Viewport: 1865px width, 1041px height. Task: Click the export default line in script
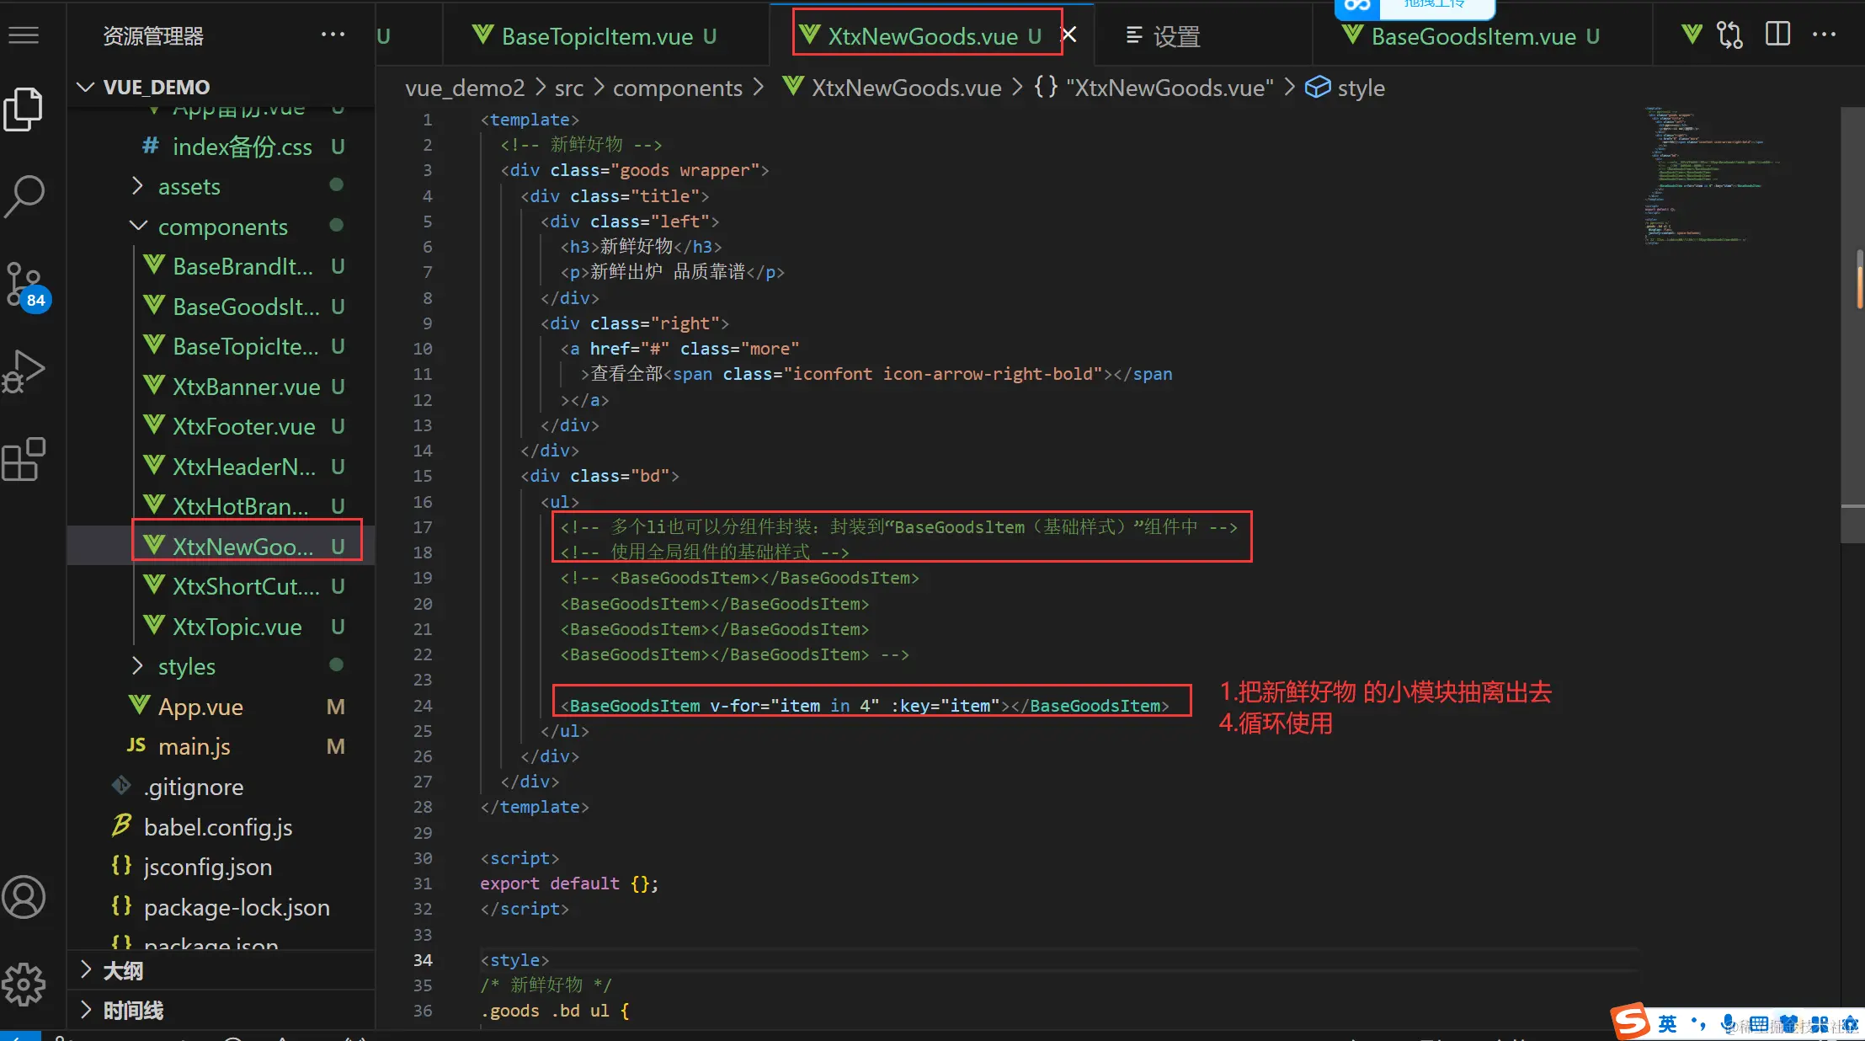[569, 884]
